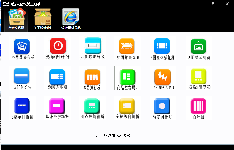
Task: Minimize the 美工助手 window
Action: coord(220,4)
